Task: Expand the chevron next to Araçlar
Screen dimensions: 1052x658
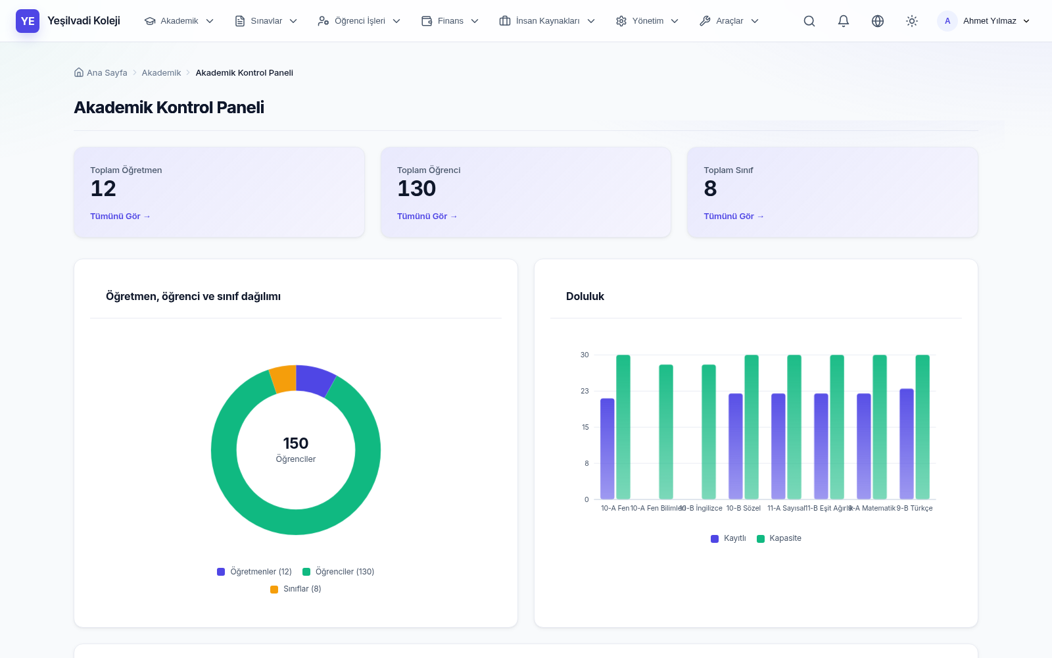Action: 755,21
